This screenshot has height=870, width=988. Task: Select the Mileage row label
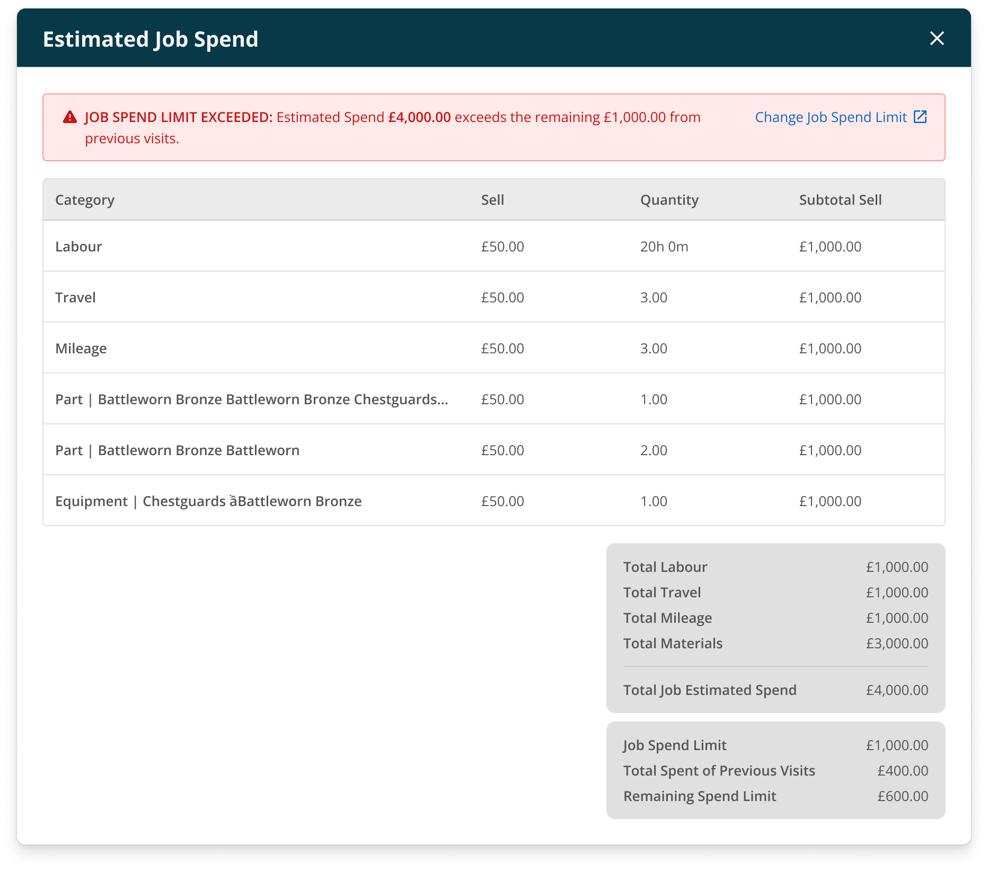pos(81,349)
